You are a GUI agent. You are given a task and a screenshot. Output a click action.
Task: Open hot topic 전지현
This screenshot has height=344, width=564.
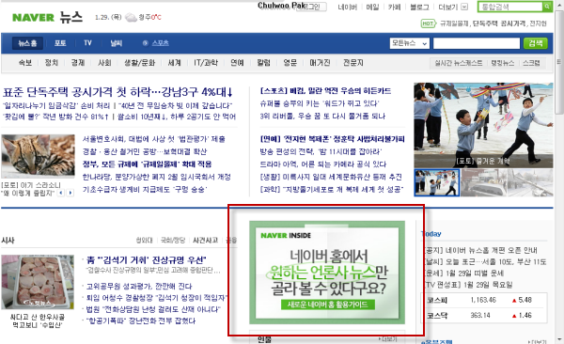(x=538, y=23)
